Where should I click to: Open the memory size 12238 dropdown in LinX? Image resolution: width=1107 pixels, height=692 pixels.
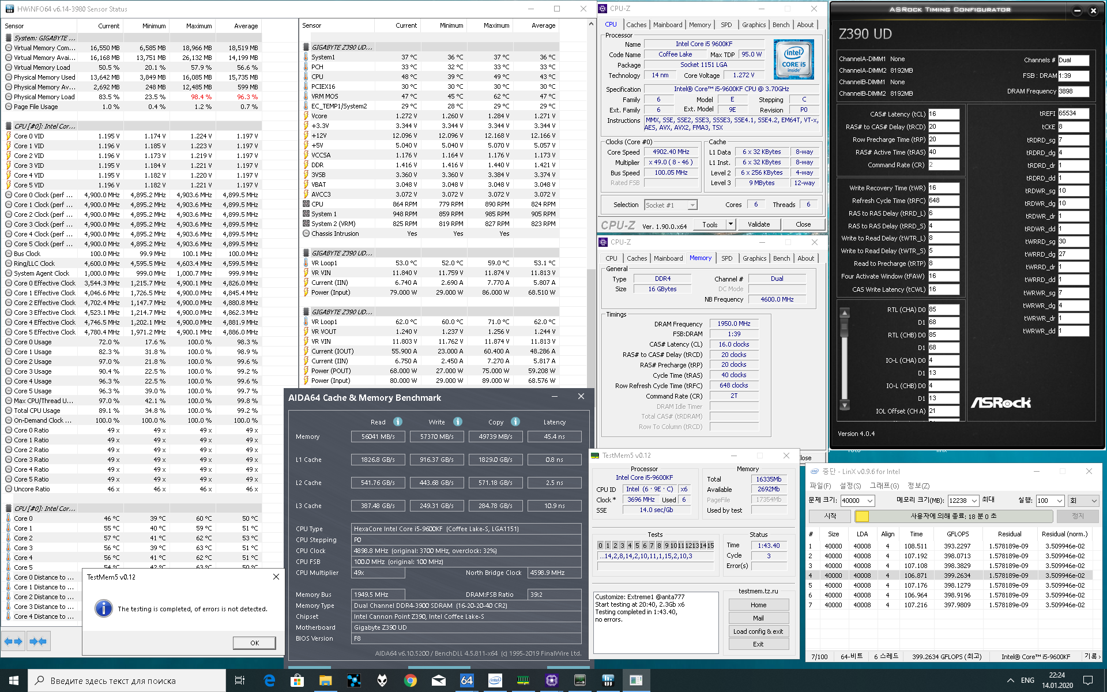tap(974, 501)
